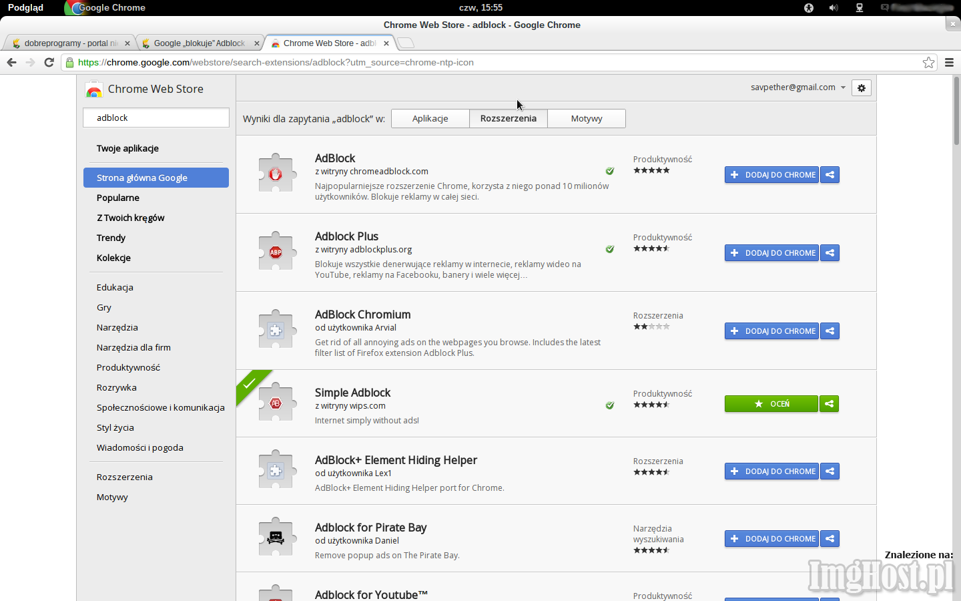Click the adblock search field in sidebar
The image size is (961, 601).
[156, 118]
